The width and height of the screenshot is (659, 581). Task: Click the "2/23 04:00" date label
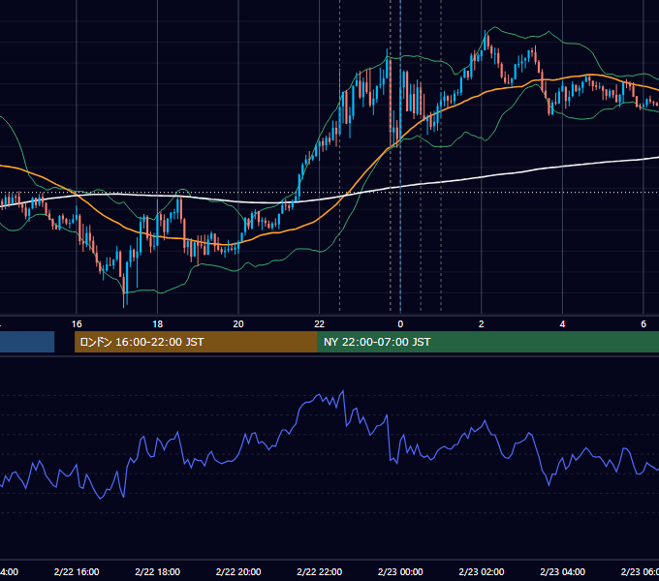[x=562, y=571]
